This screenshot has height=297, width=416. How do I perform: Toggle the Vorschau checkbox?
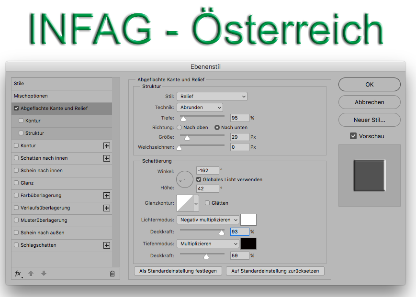(x=353, y=136)
